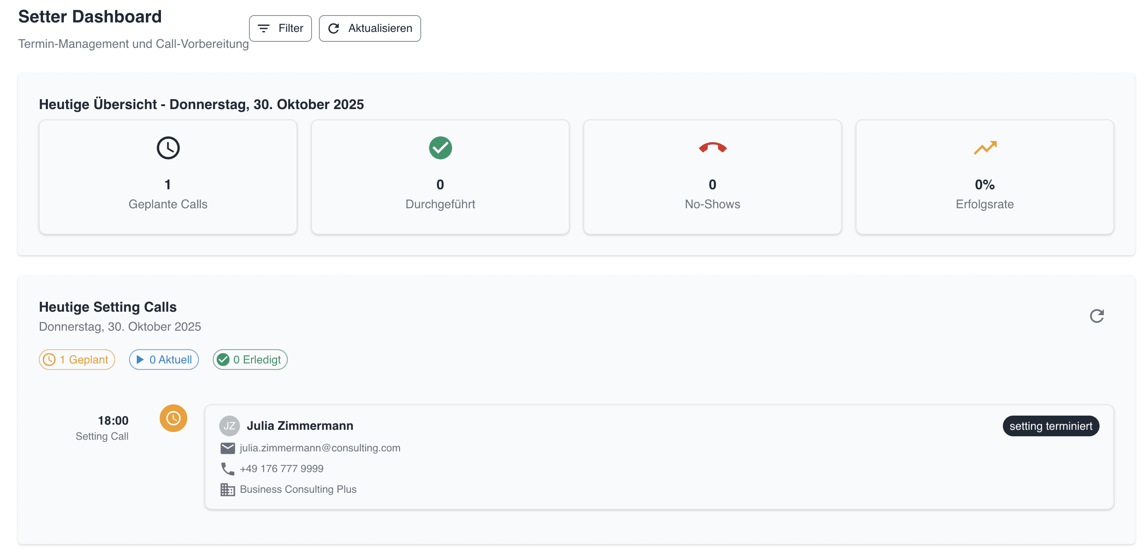The image size is (1147, 557).
Task: Click the JZ avatar circle
Action: (x=229, y=426)
